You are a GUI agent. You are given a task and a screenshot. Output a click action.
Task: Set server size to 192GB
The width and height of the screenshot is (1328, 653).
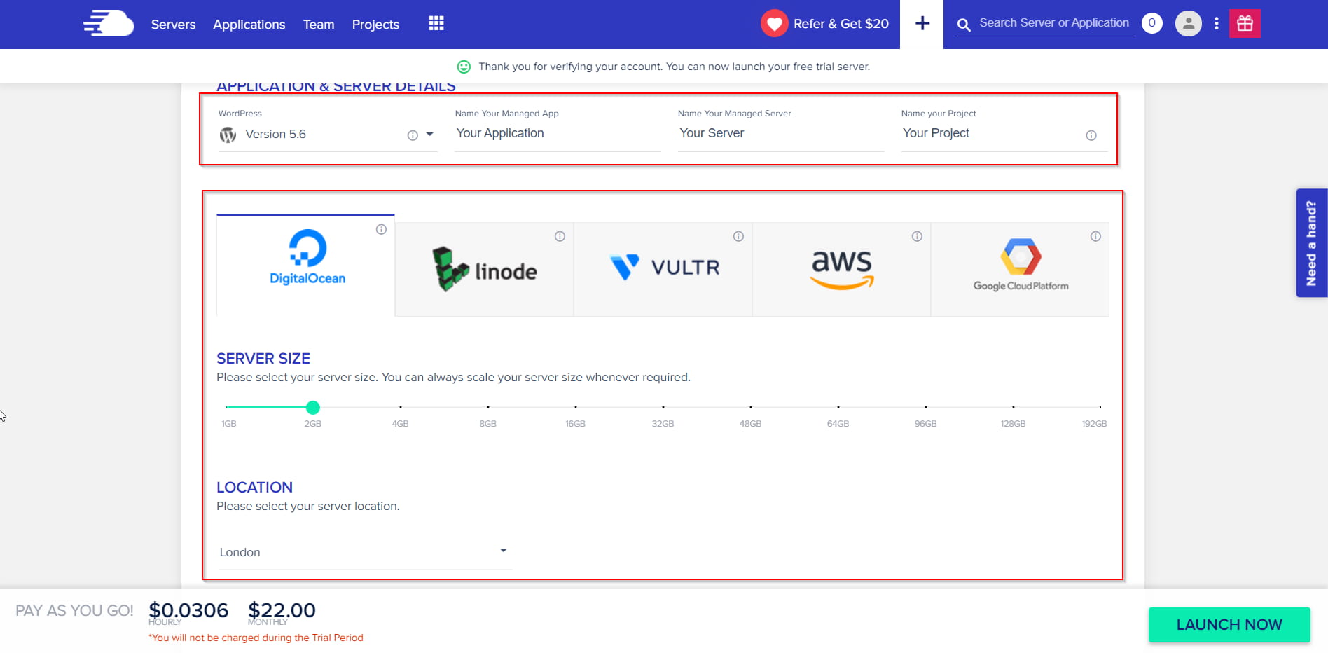(x=1094, y=423)
